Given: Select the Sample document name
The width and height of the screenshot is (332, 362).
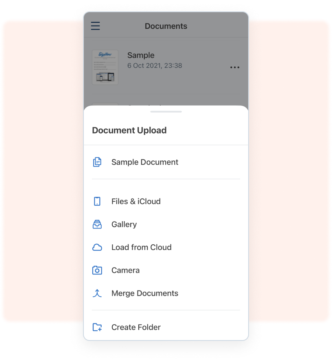Looking at the screenshot, I should point(141,56).
